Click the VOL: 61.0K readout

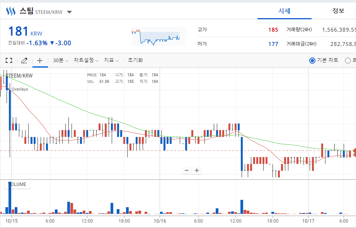[x=98, y=81]
